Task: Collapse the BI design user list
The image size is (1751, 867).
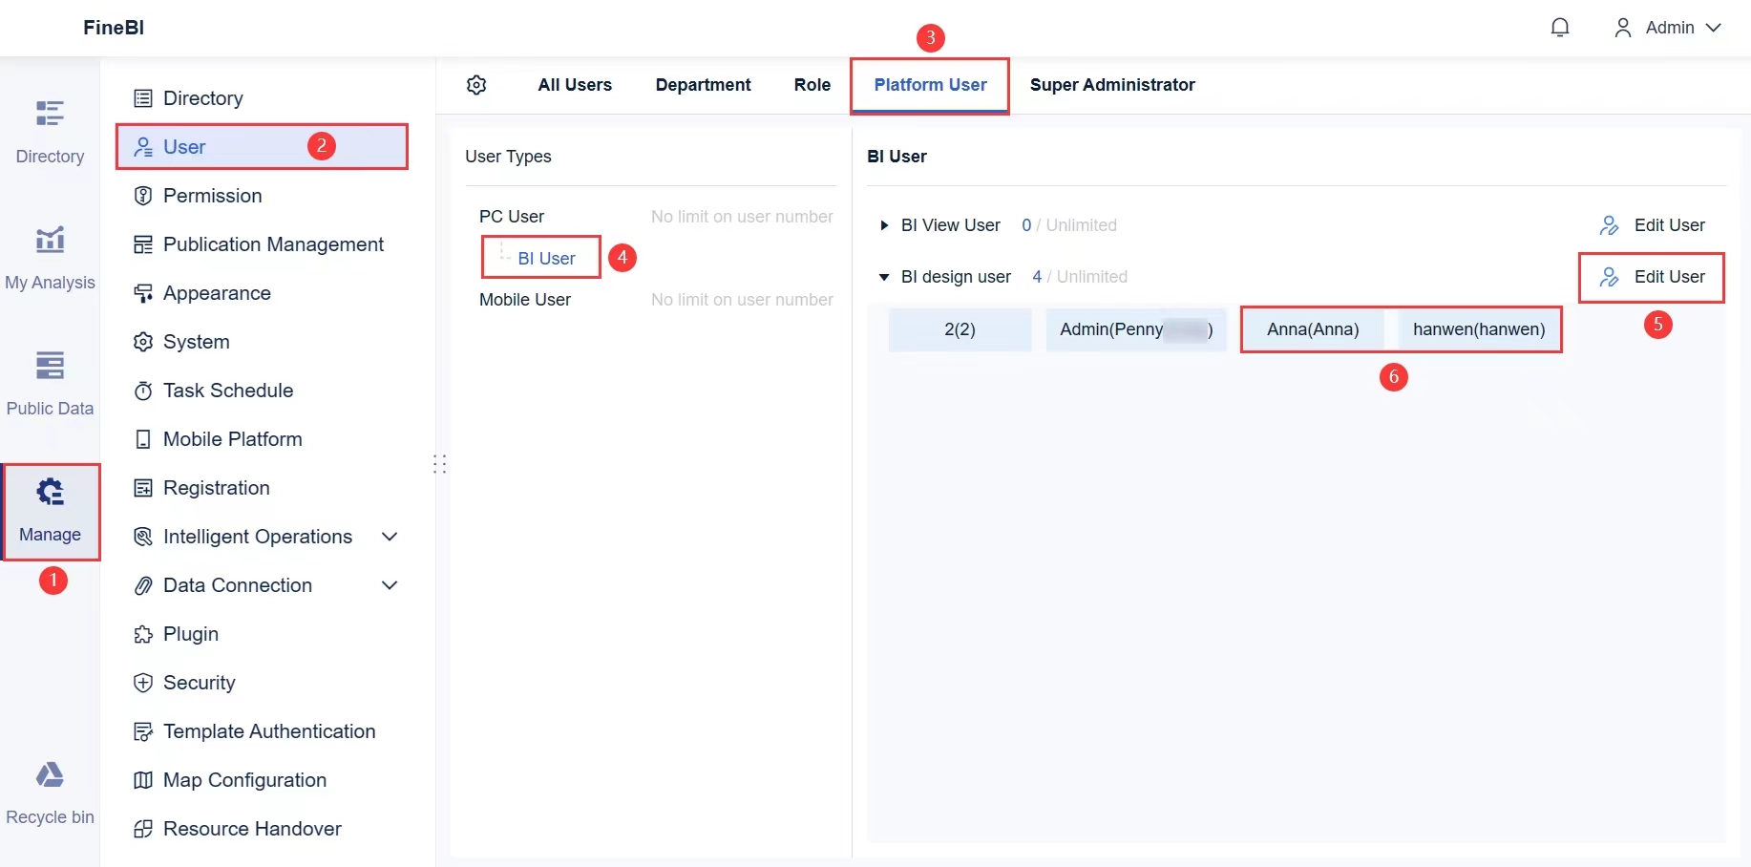Action: pos(884,277)
